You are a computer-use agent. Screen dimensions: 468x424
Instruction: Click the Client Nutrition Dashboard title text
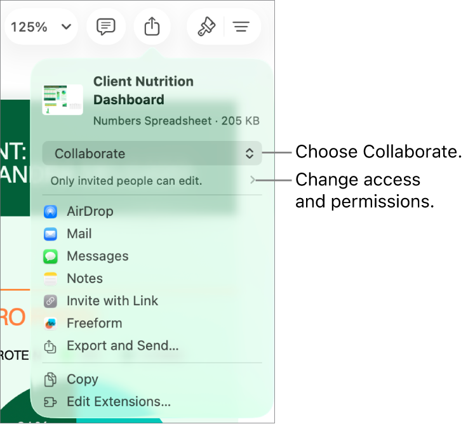pyautogui.click(x=144, y=90)
